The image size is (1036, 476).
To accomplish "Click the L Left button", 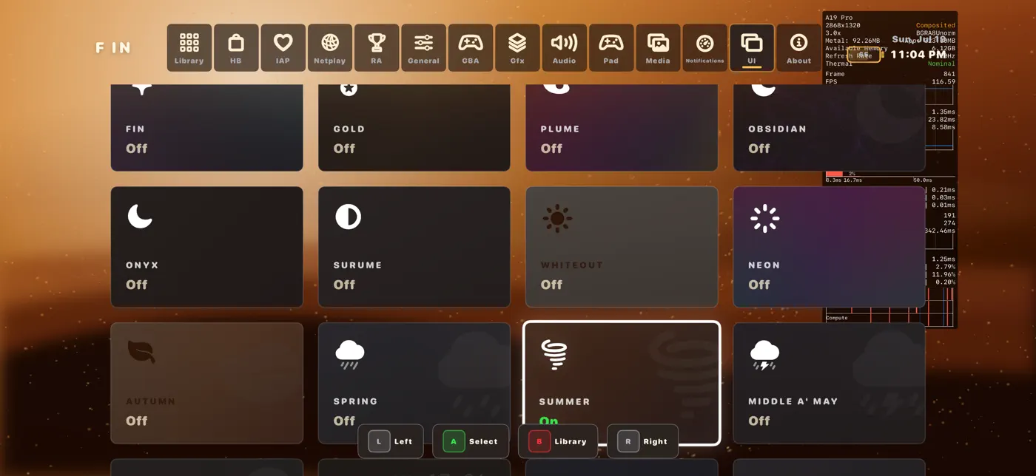I will tap(391, 441).
